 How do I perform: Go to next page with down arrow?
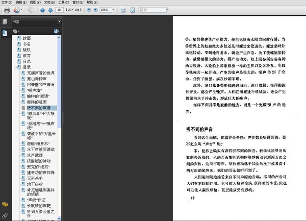(50, 10)
